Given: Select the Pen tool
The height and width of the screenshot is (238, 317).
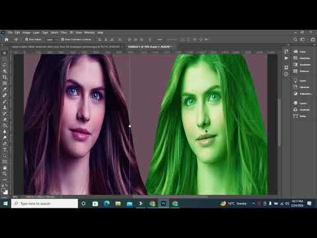Looking at the screenshot, I should pyautogui.click(x=5, y=143).
